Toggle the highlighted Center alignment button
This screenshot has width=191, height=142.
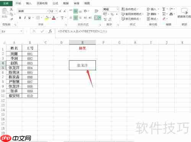76,18
